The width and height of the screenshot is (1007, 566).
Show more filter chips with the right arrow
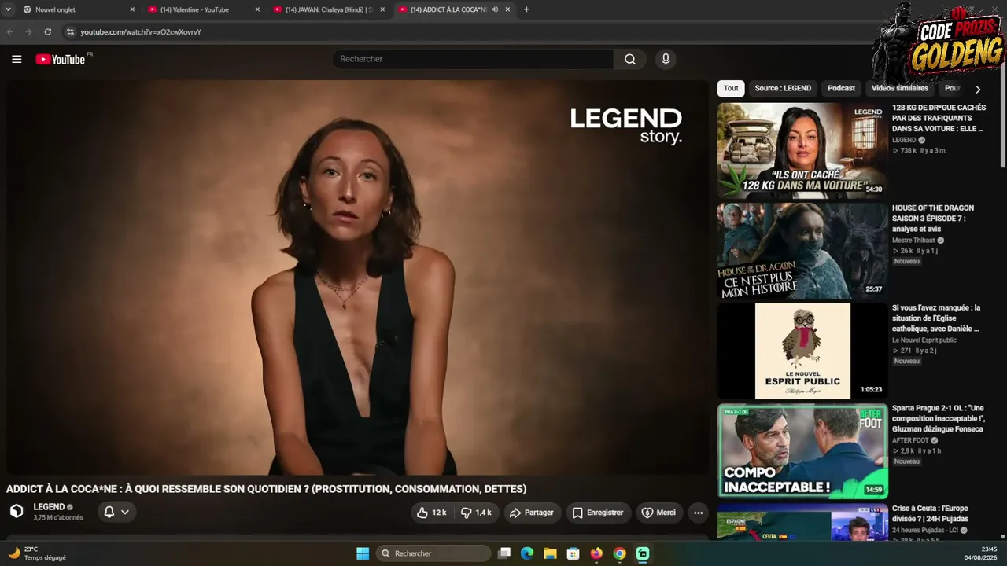pos(978,89)
